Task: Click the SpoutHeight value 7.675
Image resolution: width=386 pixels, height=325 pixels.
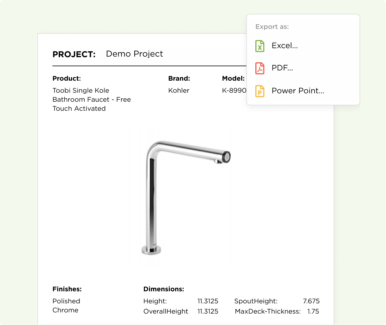Action: tap(311, 301)
